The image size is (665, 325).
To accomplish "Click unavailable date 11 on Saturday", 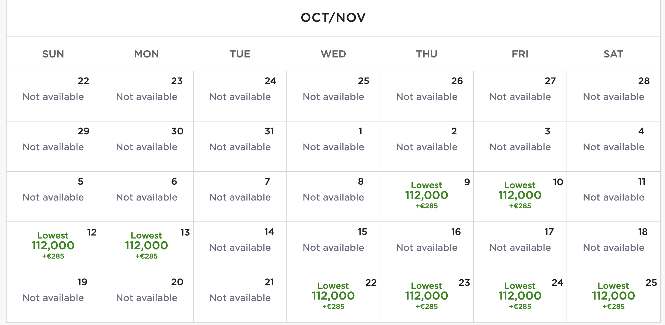I will coord(613,197).
